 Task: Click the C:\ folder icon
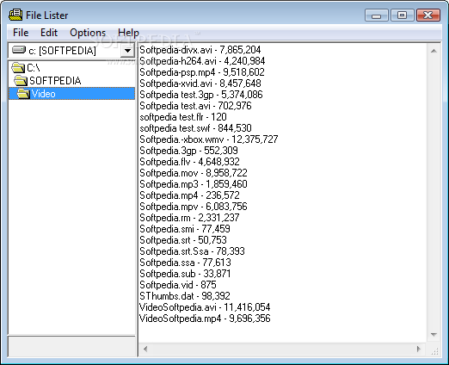[x=18, y=68]
